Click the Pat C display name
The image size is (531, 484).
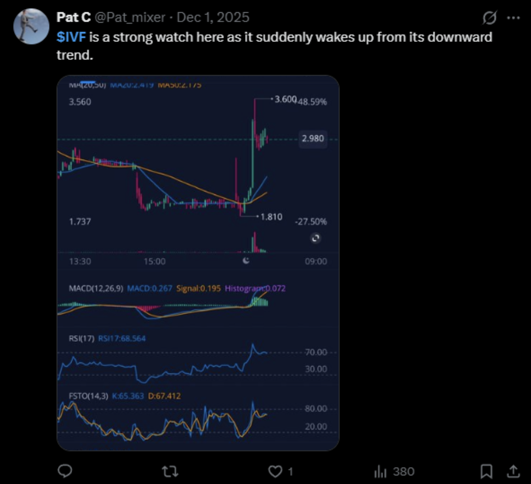click(x=74, y=17)
